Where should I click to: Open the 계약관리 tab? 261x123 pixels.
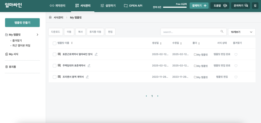[x=58, y=6]
